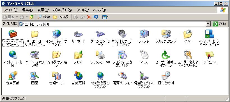Open 地域と言語のオプション icon
The height and width of the screenshot is (102, 230).
point(100,76)
